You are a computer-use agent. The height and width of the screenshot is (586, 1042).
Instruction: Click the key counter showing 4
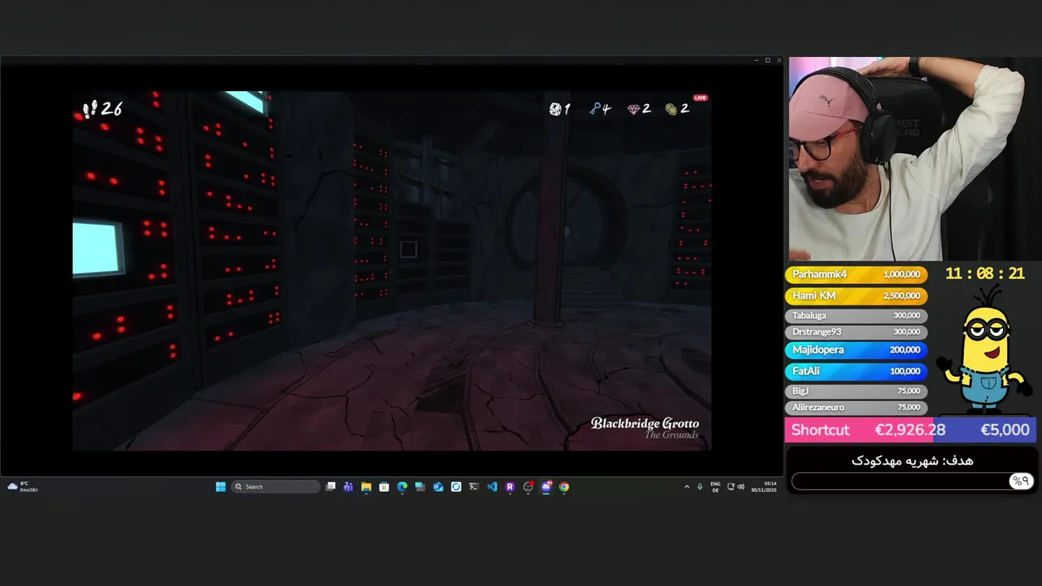coord(600,109)
